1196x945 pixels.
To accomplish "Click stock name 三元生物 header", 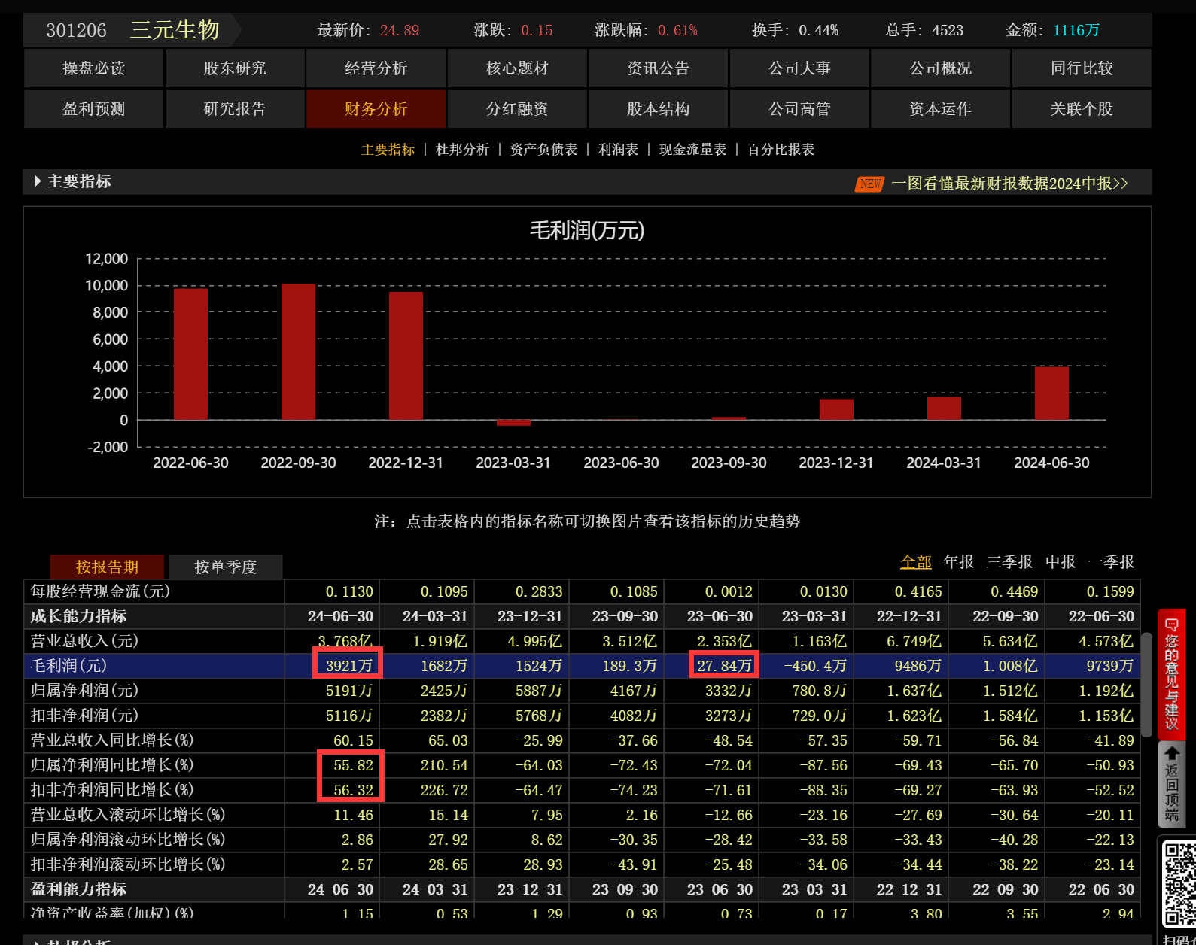I will (x=175, y=30).
